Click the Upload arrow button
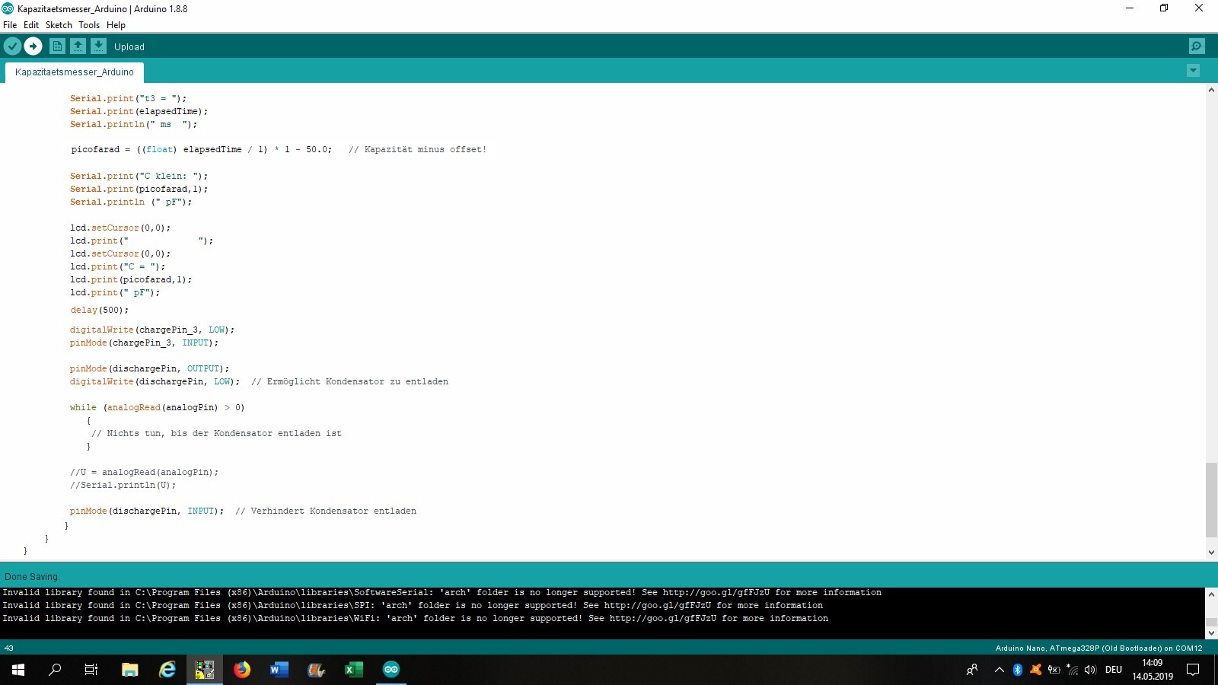1218x685 pixels. click(33, 46)
